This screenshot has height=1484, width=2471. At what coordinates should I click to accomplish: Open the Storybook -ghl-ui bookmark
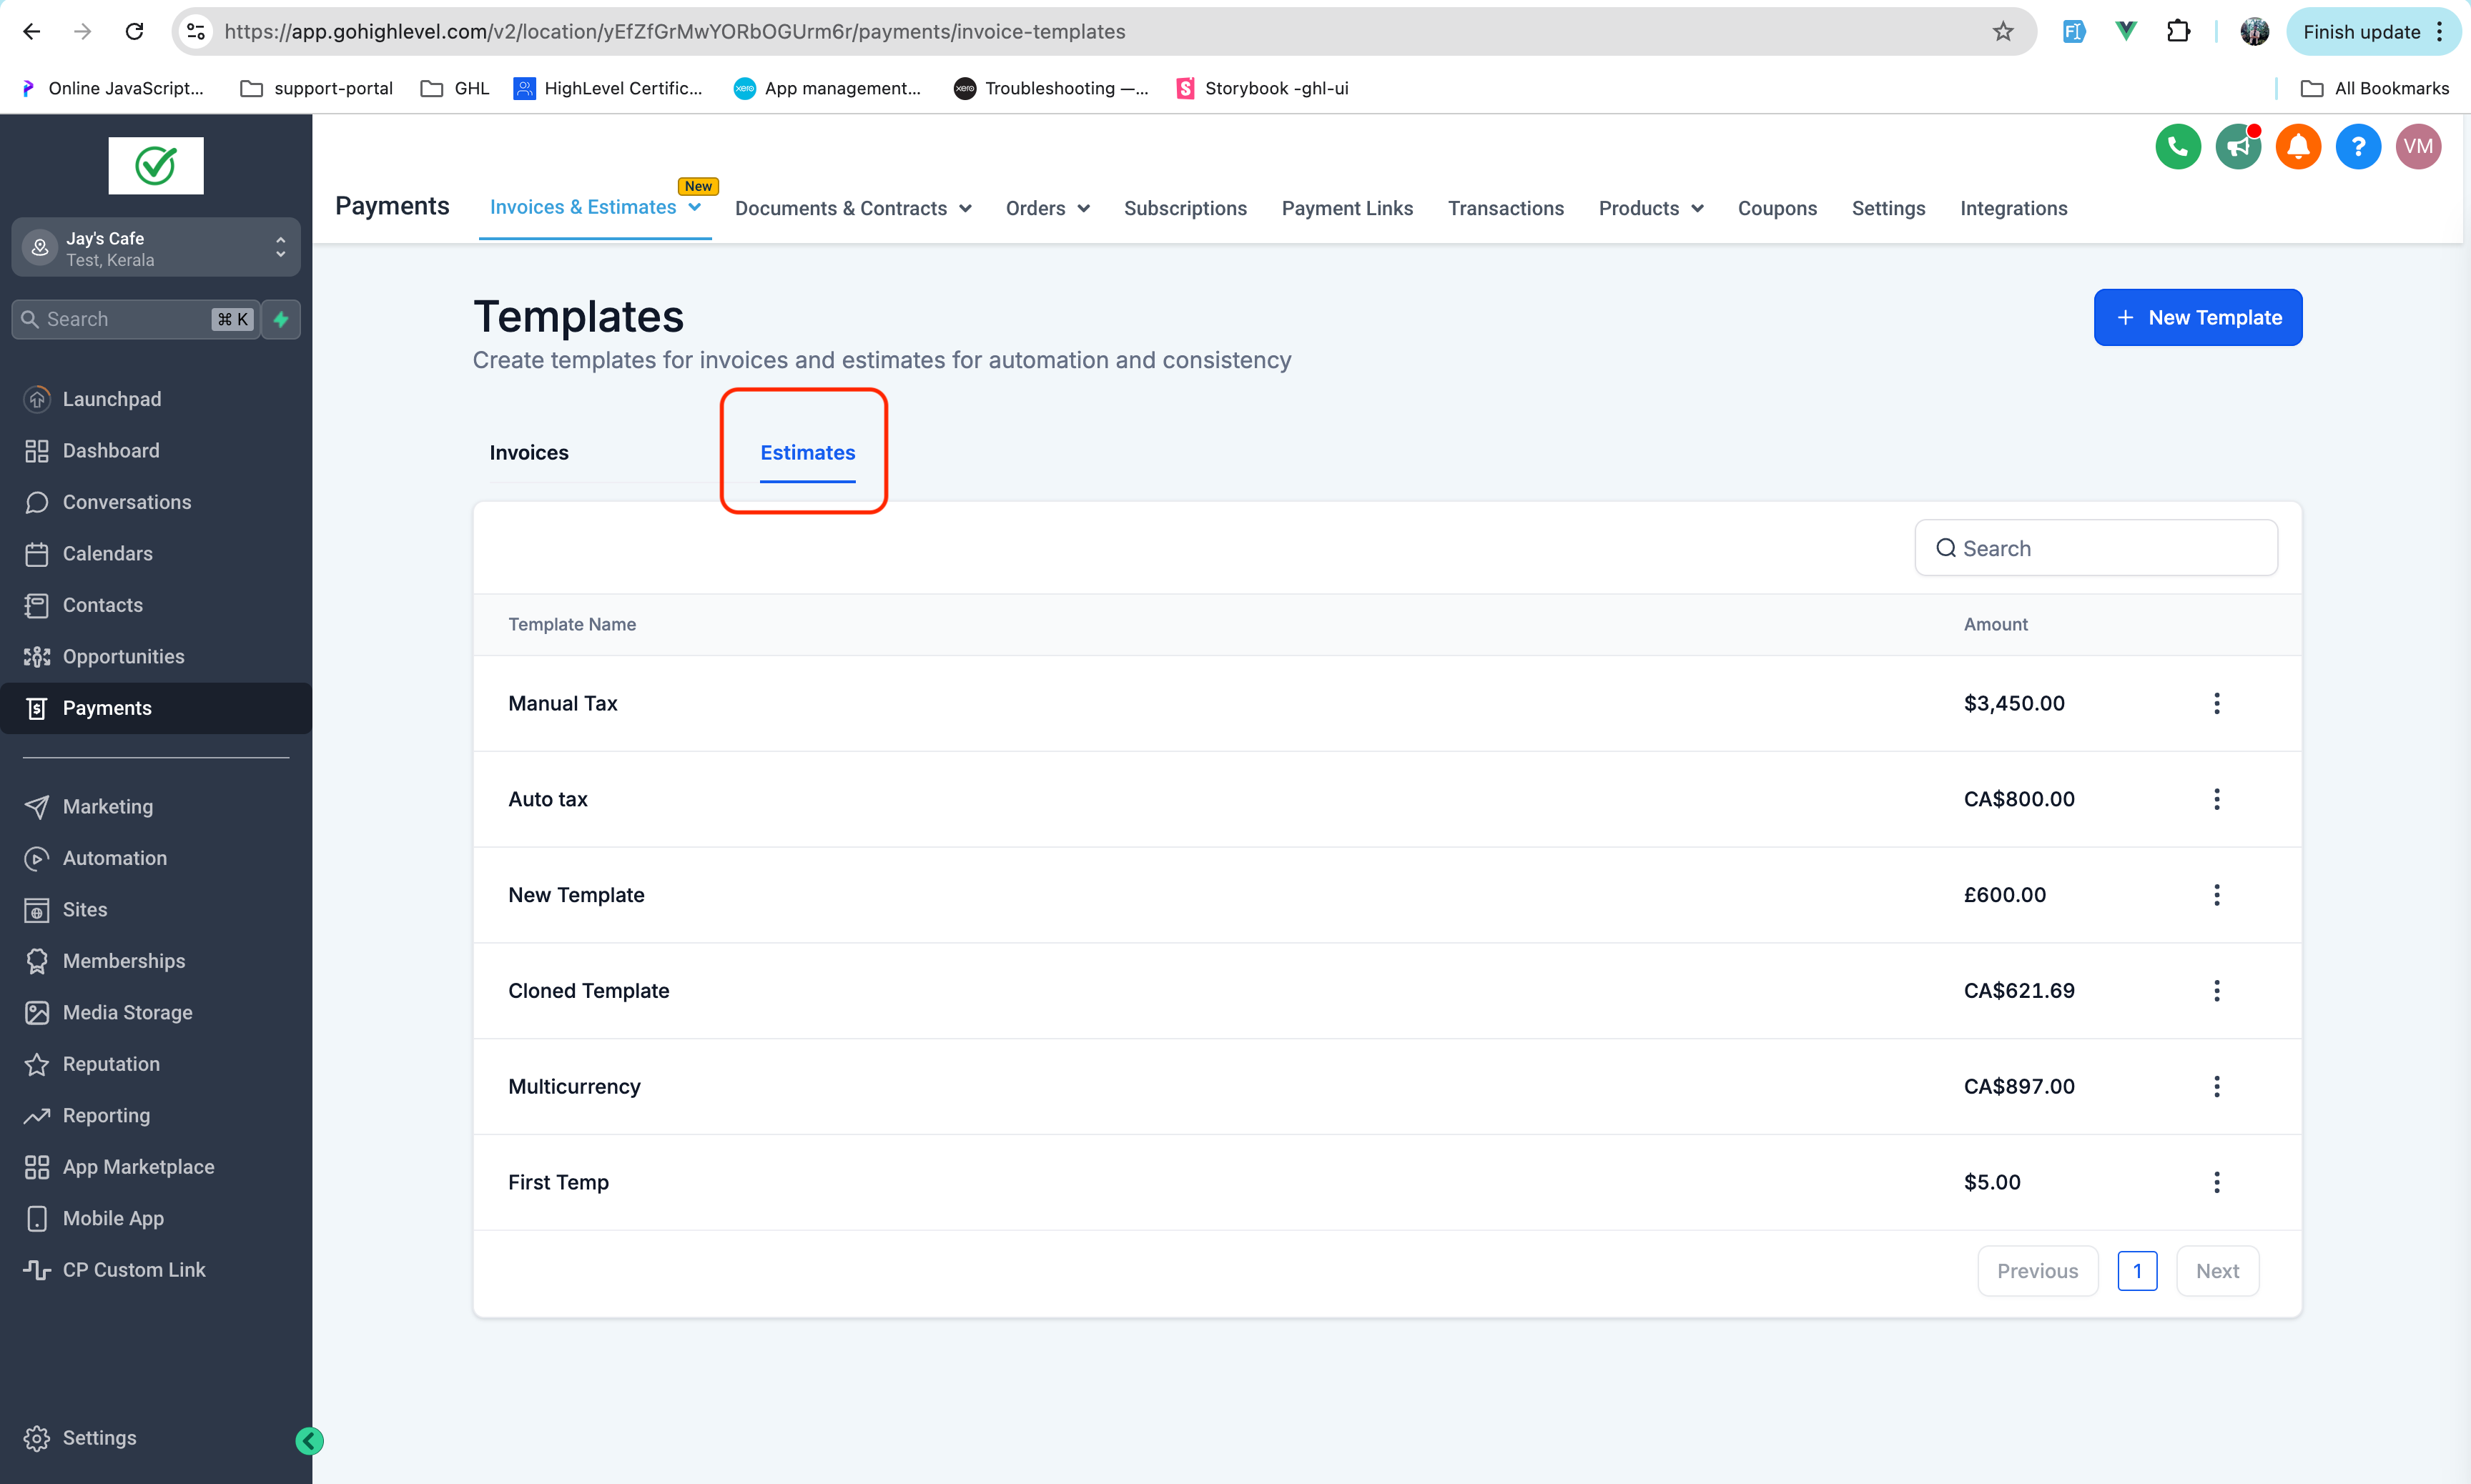click(1262, 89)
